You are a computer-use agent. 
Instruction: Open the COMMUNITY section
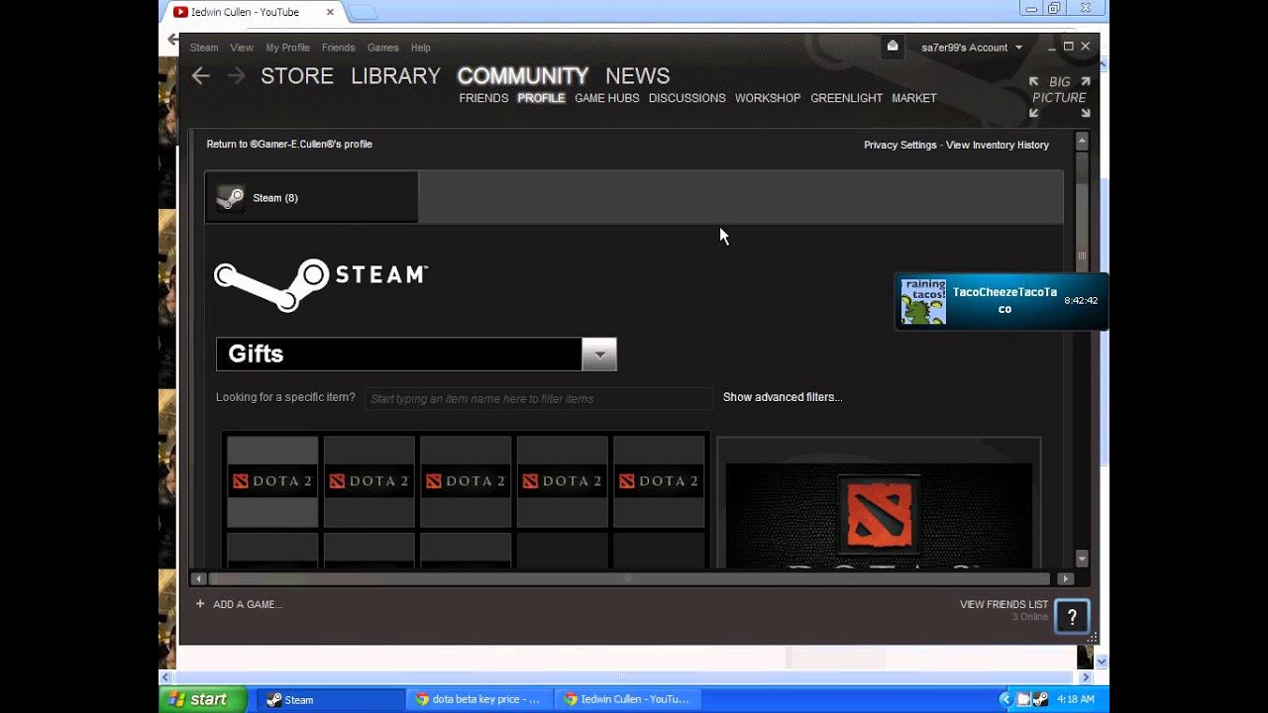pos(523,76)
